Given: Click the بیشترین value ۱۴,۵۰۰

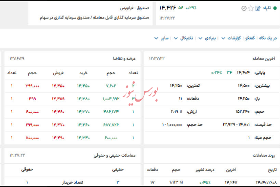Looking at the screenshot, I should click(x=243, y=85).
